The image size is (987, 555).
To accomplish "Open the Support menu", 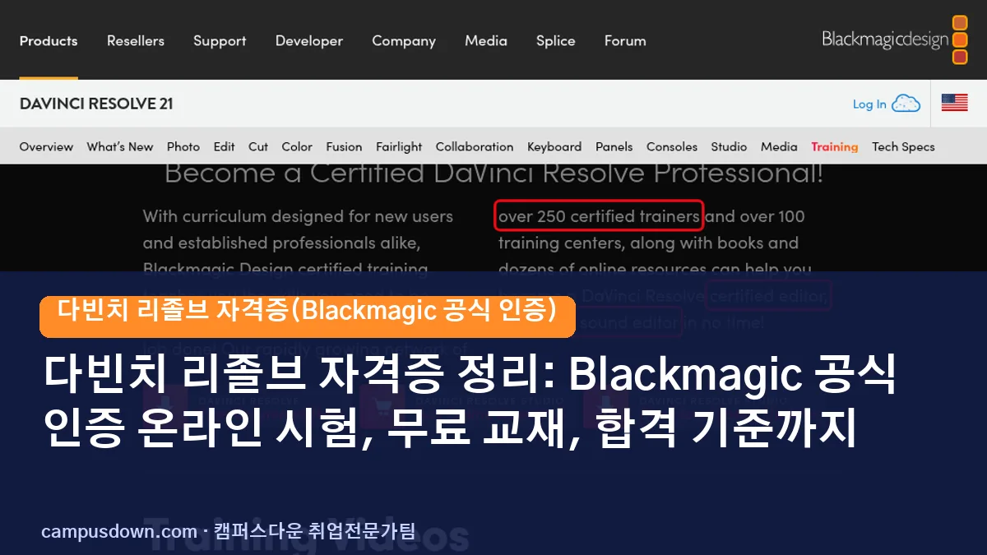I will pos(220,40).
